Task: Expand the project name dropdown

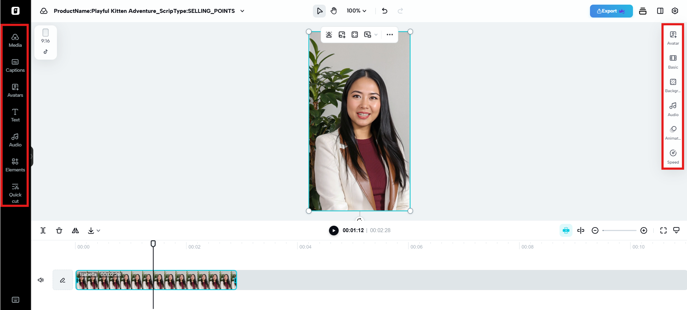Action: coord(242,11)
